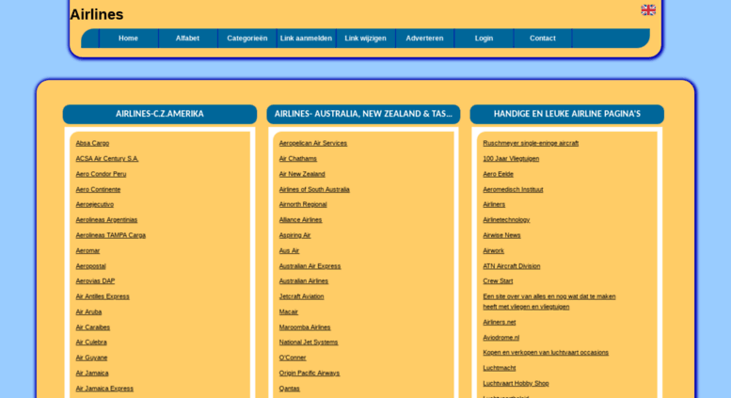Open the Aeropostal link
The width and height of the screenshot is (731, 398).
coord(90,265)
